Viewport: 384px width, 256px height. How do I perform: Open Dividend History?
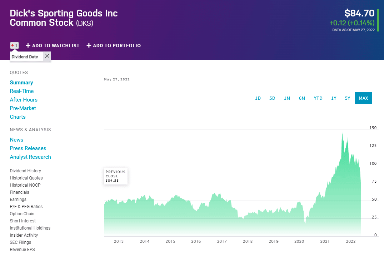click(25, 171)
